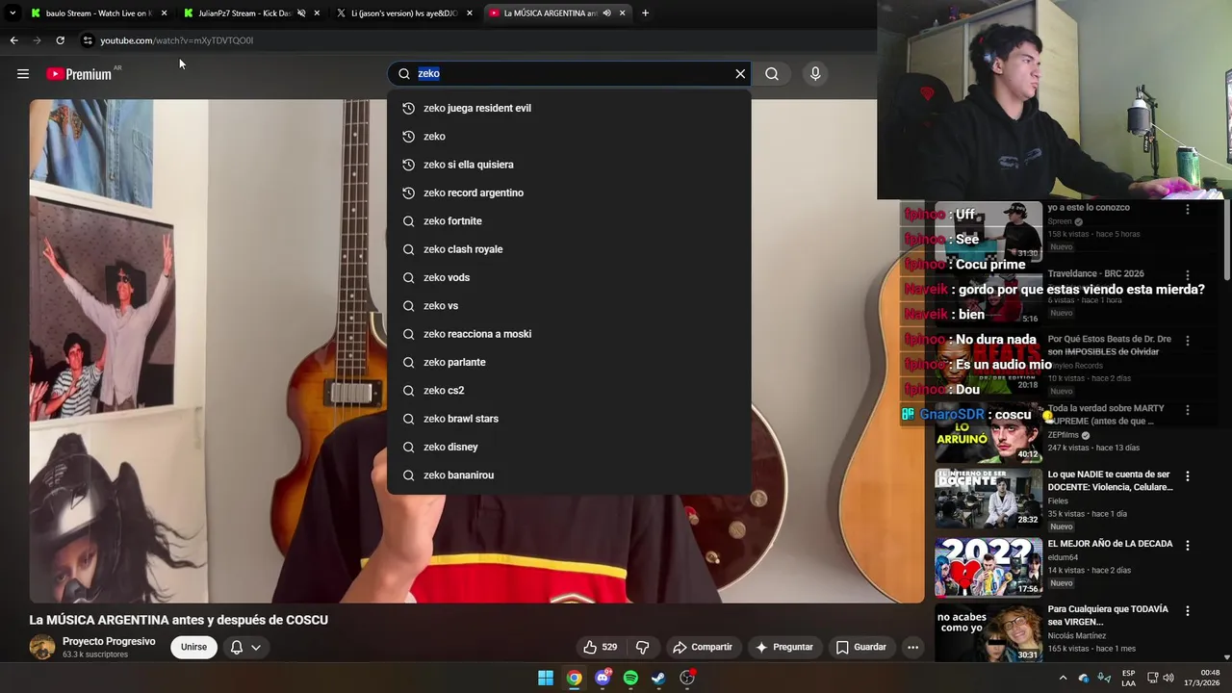Open options for Dr. Dre beats video
The image size is (1232, 693).
[1188, 341]
